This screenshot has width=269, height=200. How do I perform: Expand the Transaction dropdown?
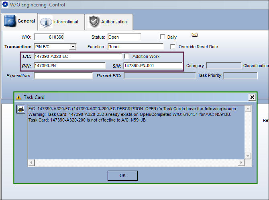pos(73,47)
